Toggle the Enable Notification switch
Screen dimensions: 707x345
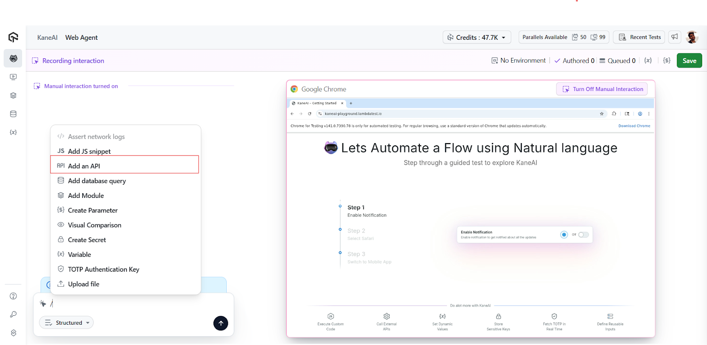coord(583,235)
